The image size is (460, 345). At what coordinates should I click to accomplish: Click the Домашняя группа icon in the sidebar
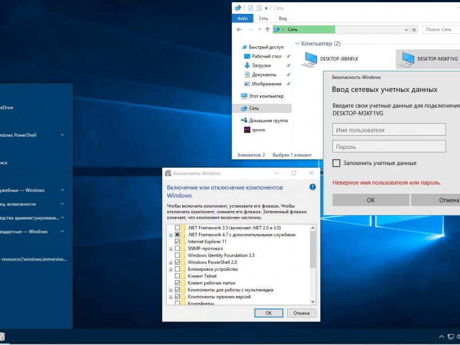pyautogui.click(x=244, y=120)
